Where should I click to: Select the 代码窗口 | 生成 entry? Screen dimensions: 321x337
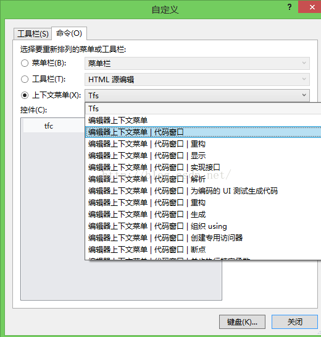203,215
